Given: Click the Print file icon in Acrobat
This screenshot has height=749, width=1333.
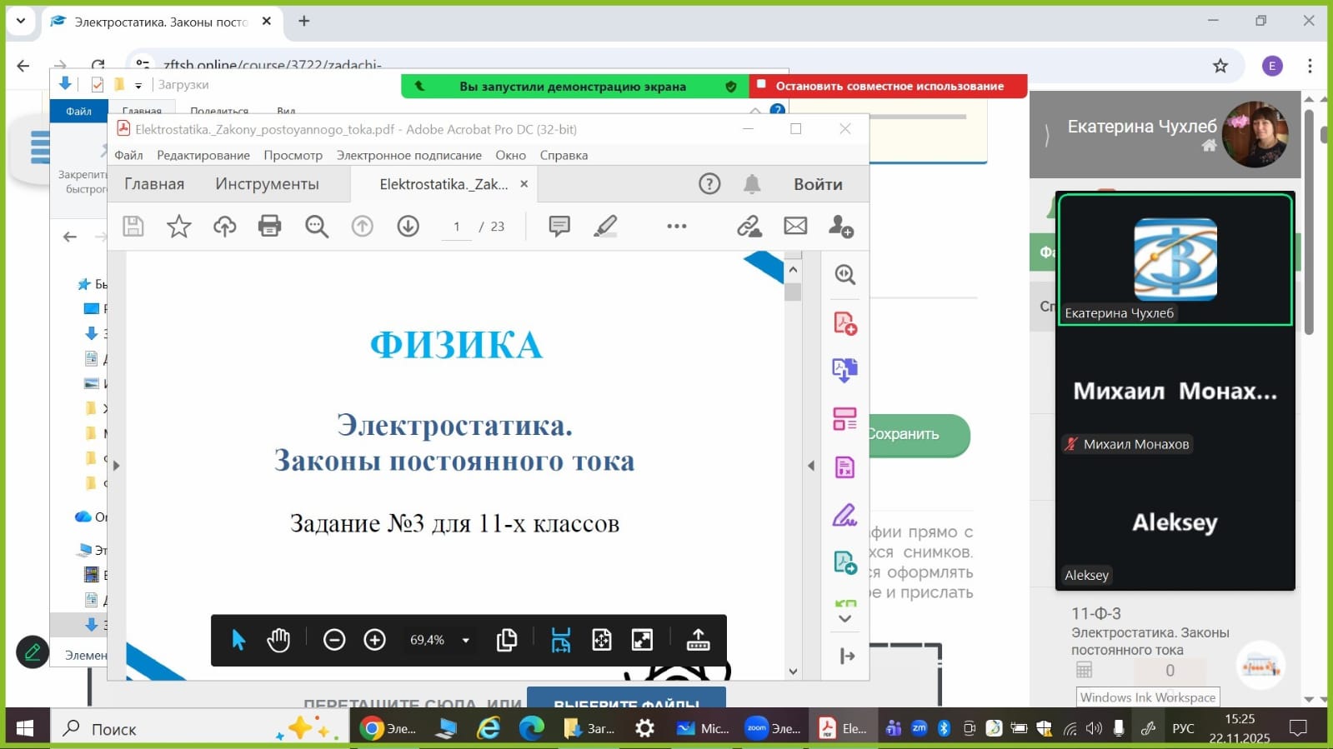Looking at the screenshot, I should (269, 226).
